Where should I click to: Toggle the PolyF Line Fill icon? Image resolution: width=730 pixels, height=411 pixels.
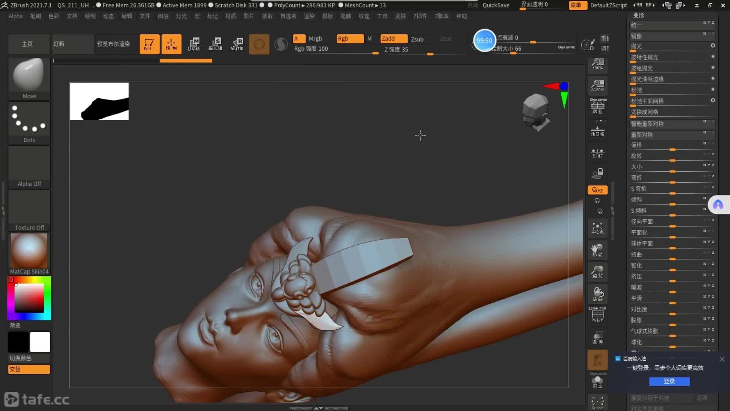click(597, 315)
